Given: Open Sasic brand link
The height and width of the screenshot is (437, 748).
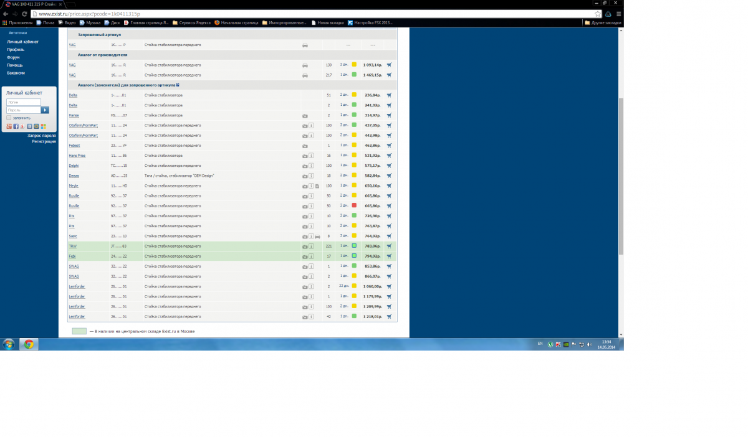Looking at the screenshot, I should coord(73,237).
